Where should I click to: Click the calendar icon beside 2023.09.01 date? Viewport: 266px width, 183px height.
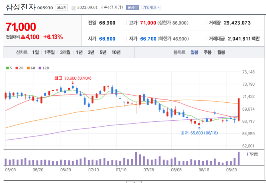pyautogui.click(x=74, y=8)
